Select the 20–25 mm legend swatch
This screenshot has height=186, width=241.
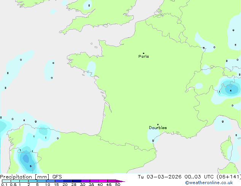[68, 181]
